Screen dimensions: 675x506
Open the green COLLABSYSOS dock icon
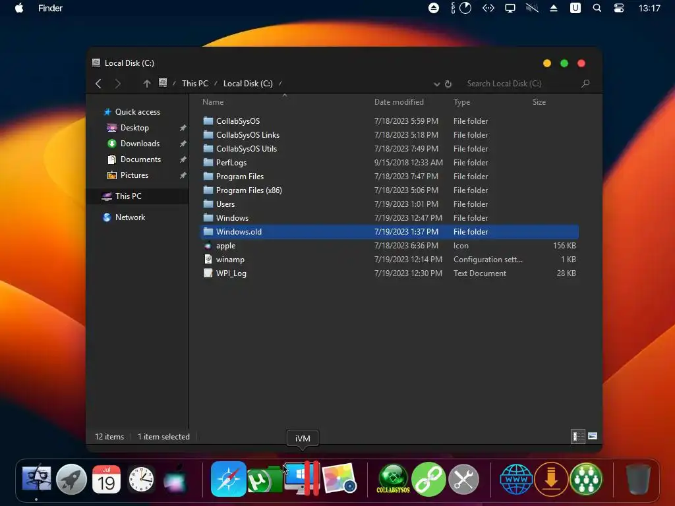393,479
